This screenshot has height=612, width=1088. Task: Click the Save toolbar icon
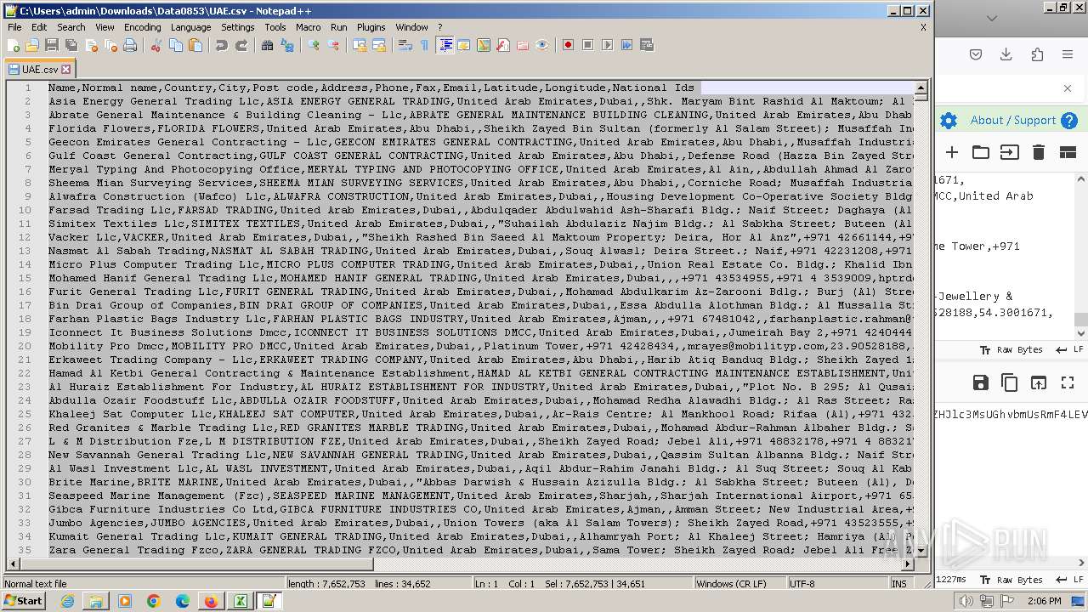point(52,45)
